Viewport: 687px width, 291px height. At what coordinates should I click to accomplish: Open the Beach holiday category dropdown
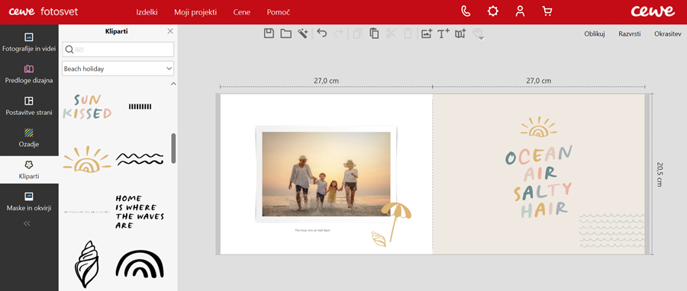coord(118,69)
